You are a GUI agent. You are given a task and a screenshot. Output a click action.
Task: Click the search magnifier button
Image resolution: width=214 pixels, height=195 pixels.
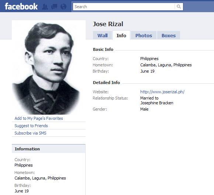pyautogui.click(x=179, y=7)
